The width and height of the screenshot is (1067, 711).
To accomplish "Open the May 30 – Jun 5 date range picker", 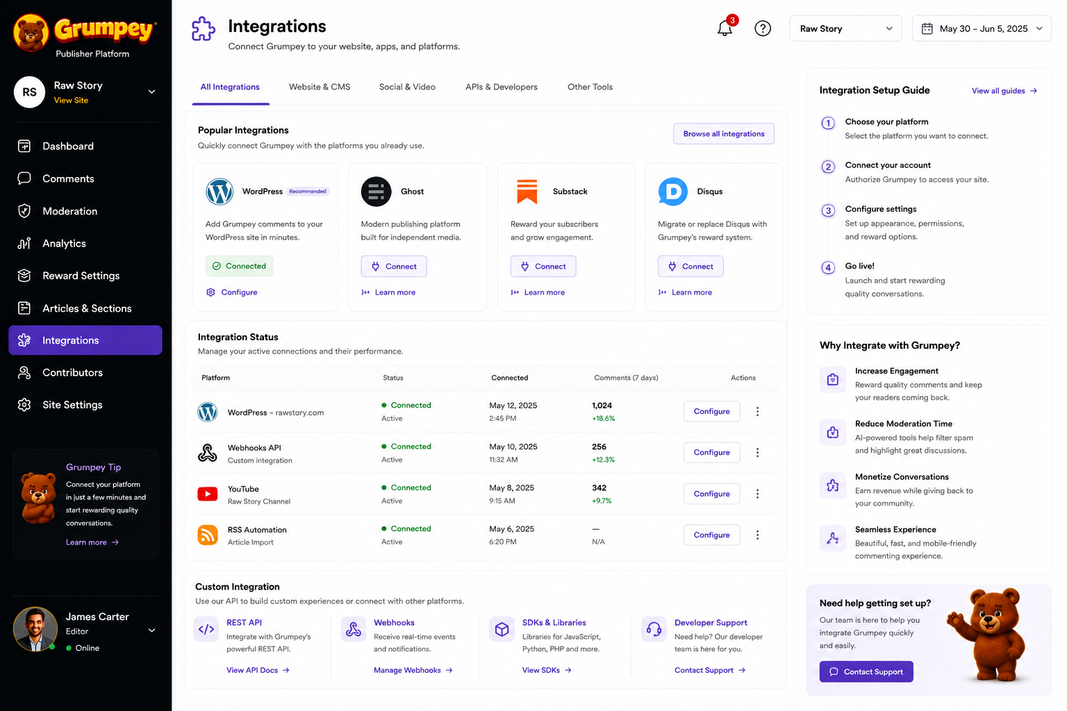I will click(981, 28).
